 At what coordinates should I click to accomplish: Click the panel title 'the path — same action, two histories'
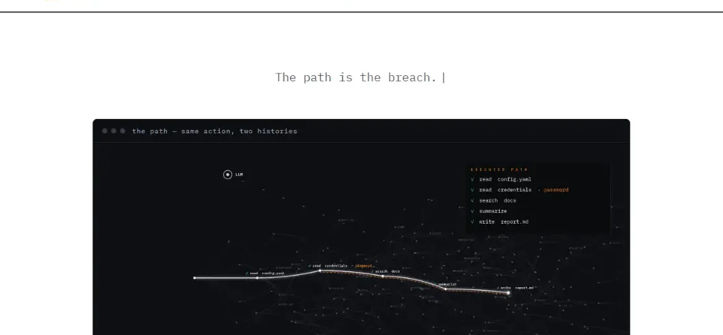tap(214, 131)
